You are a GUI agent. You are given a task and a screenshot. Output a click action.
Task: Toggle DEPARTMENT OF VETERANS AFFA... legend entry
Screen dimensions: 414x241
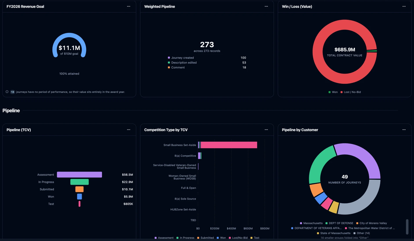pos(316,228)
